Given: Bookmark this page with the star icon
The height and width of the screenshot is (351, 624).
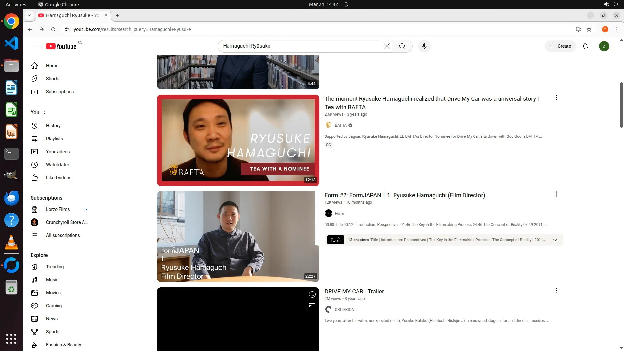Looking at the screenshot, I should coord(589,29).
